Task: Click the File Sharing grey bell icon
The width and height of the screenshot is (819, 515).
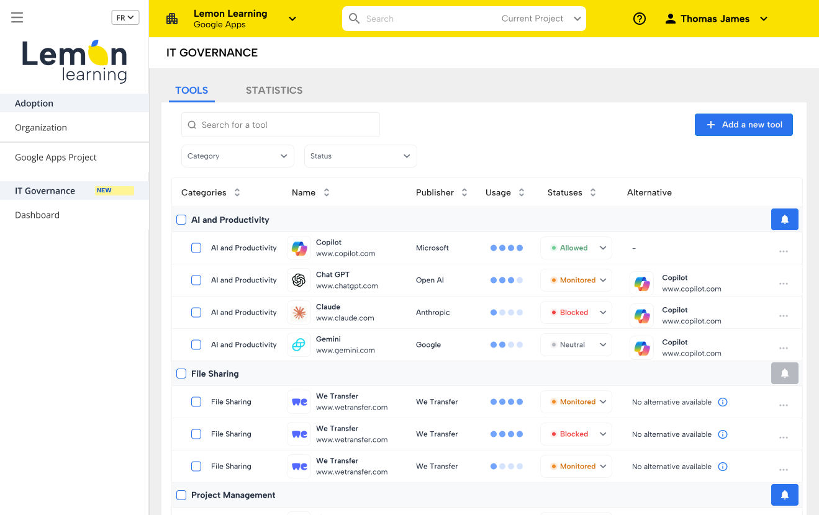Action: tap(784, 374)
